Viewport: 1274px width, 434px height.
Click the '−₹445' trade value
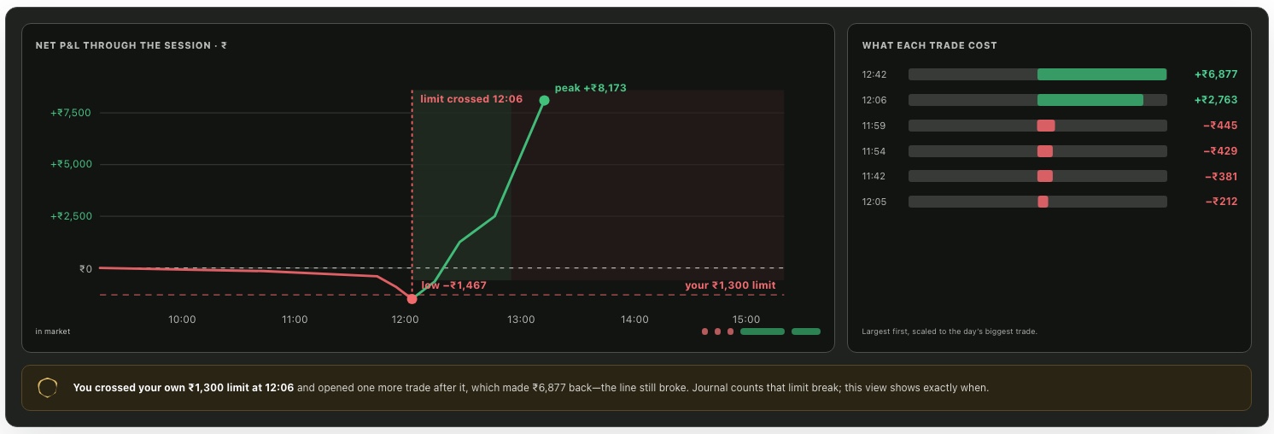point(1220,126)
